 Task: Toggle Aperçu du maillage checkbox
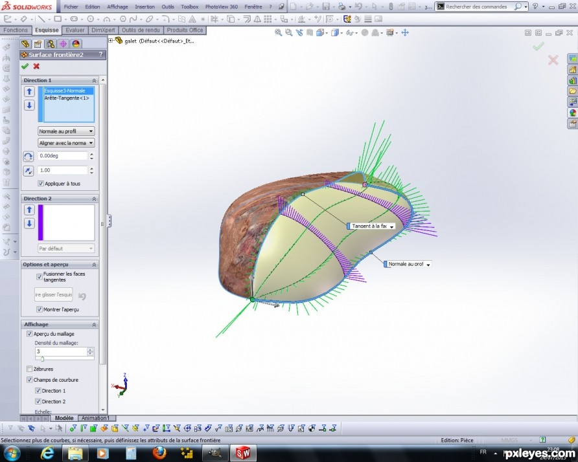(30, 334)
